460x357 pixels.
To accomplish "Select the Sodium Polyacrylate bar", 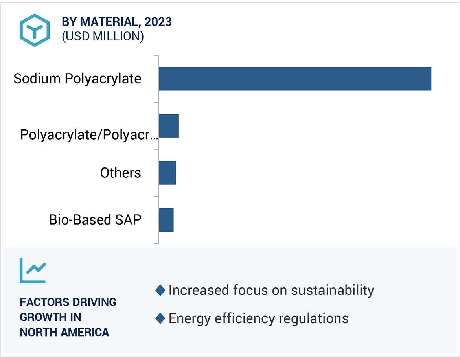I will pyautogui.click(x=295, y=79).
